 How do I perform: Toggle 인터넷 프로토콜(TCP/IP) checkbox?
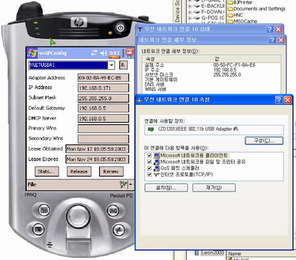point(149,174)
